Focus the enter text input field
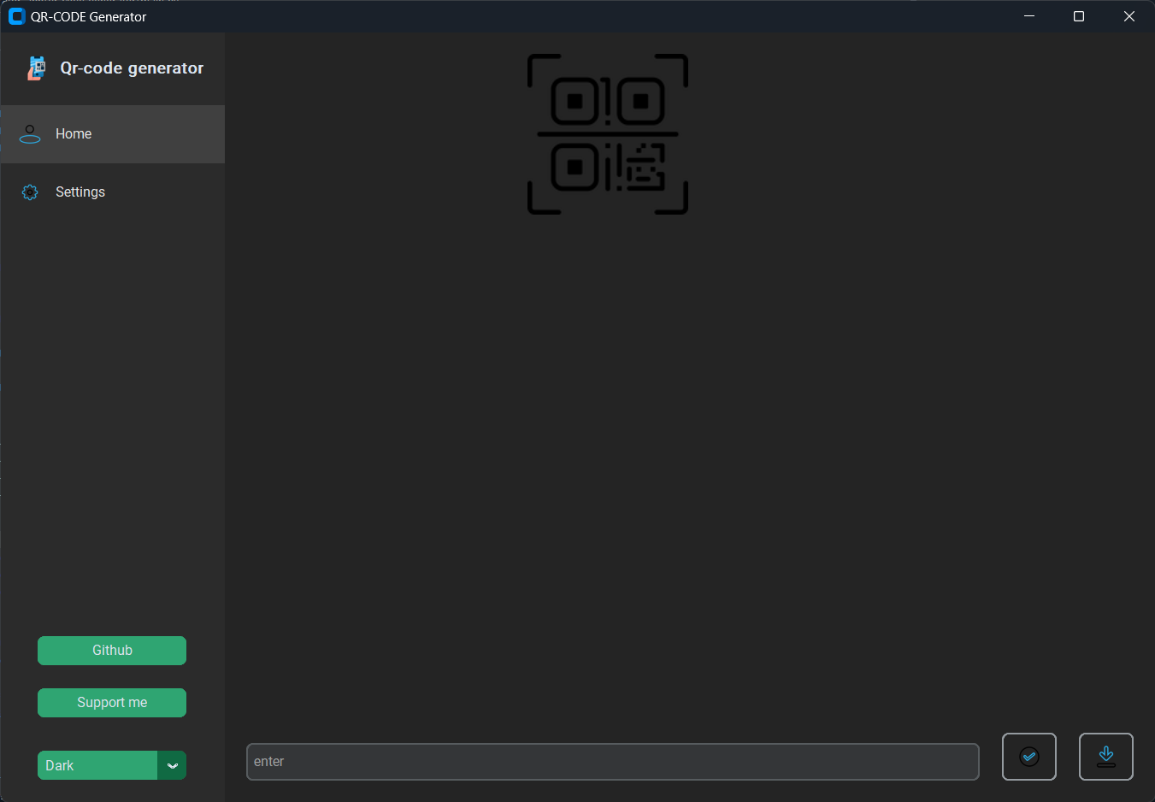The height and width of the screenshot is (802, 1155). point(612,762)
